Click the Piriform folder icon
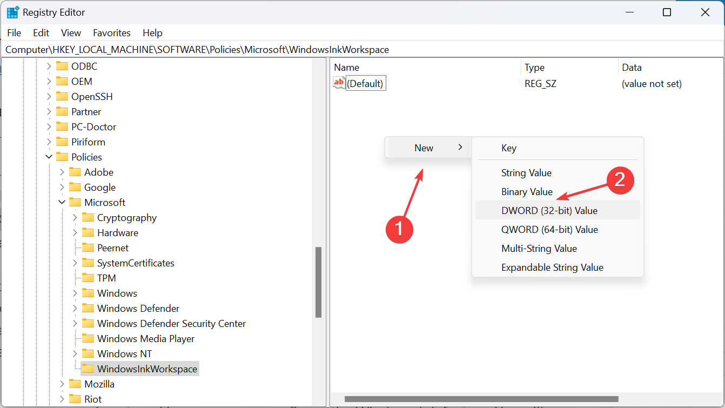Viewport: 725px width, 408px height. click(62, 142)
